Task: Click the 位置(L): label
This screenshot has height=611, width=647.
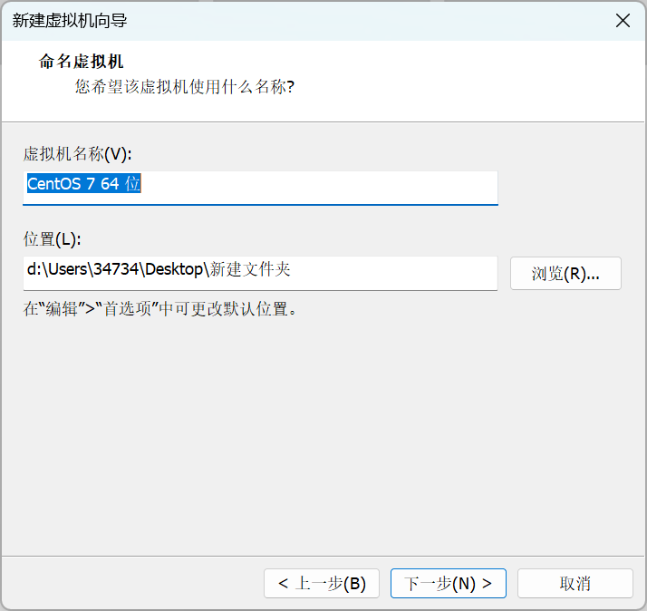Action: click(52, 239)
